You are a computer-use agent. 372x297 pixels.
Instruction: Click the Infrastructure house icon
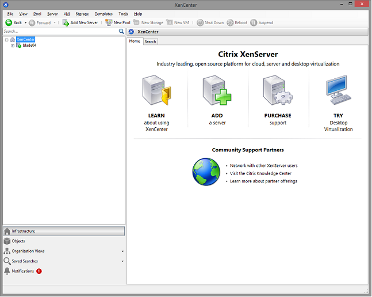[x=7, y=231]
